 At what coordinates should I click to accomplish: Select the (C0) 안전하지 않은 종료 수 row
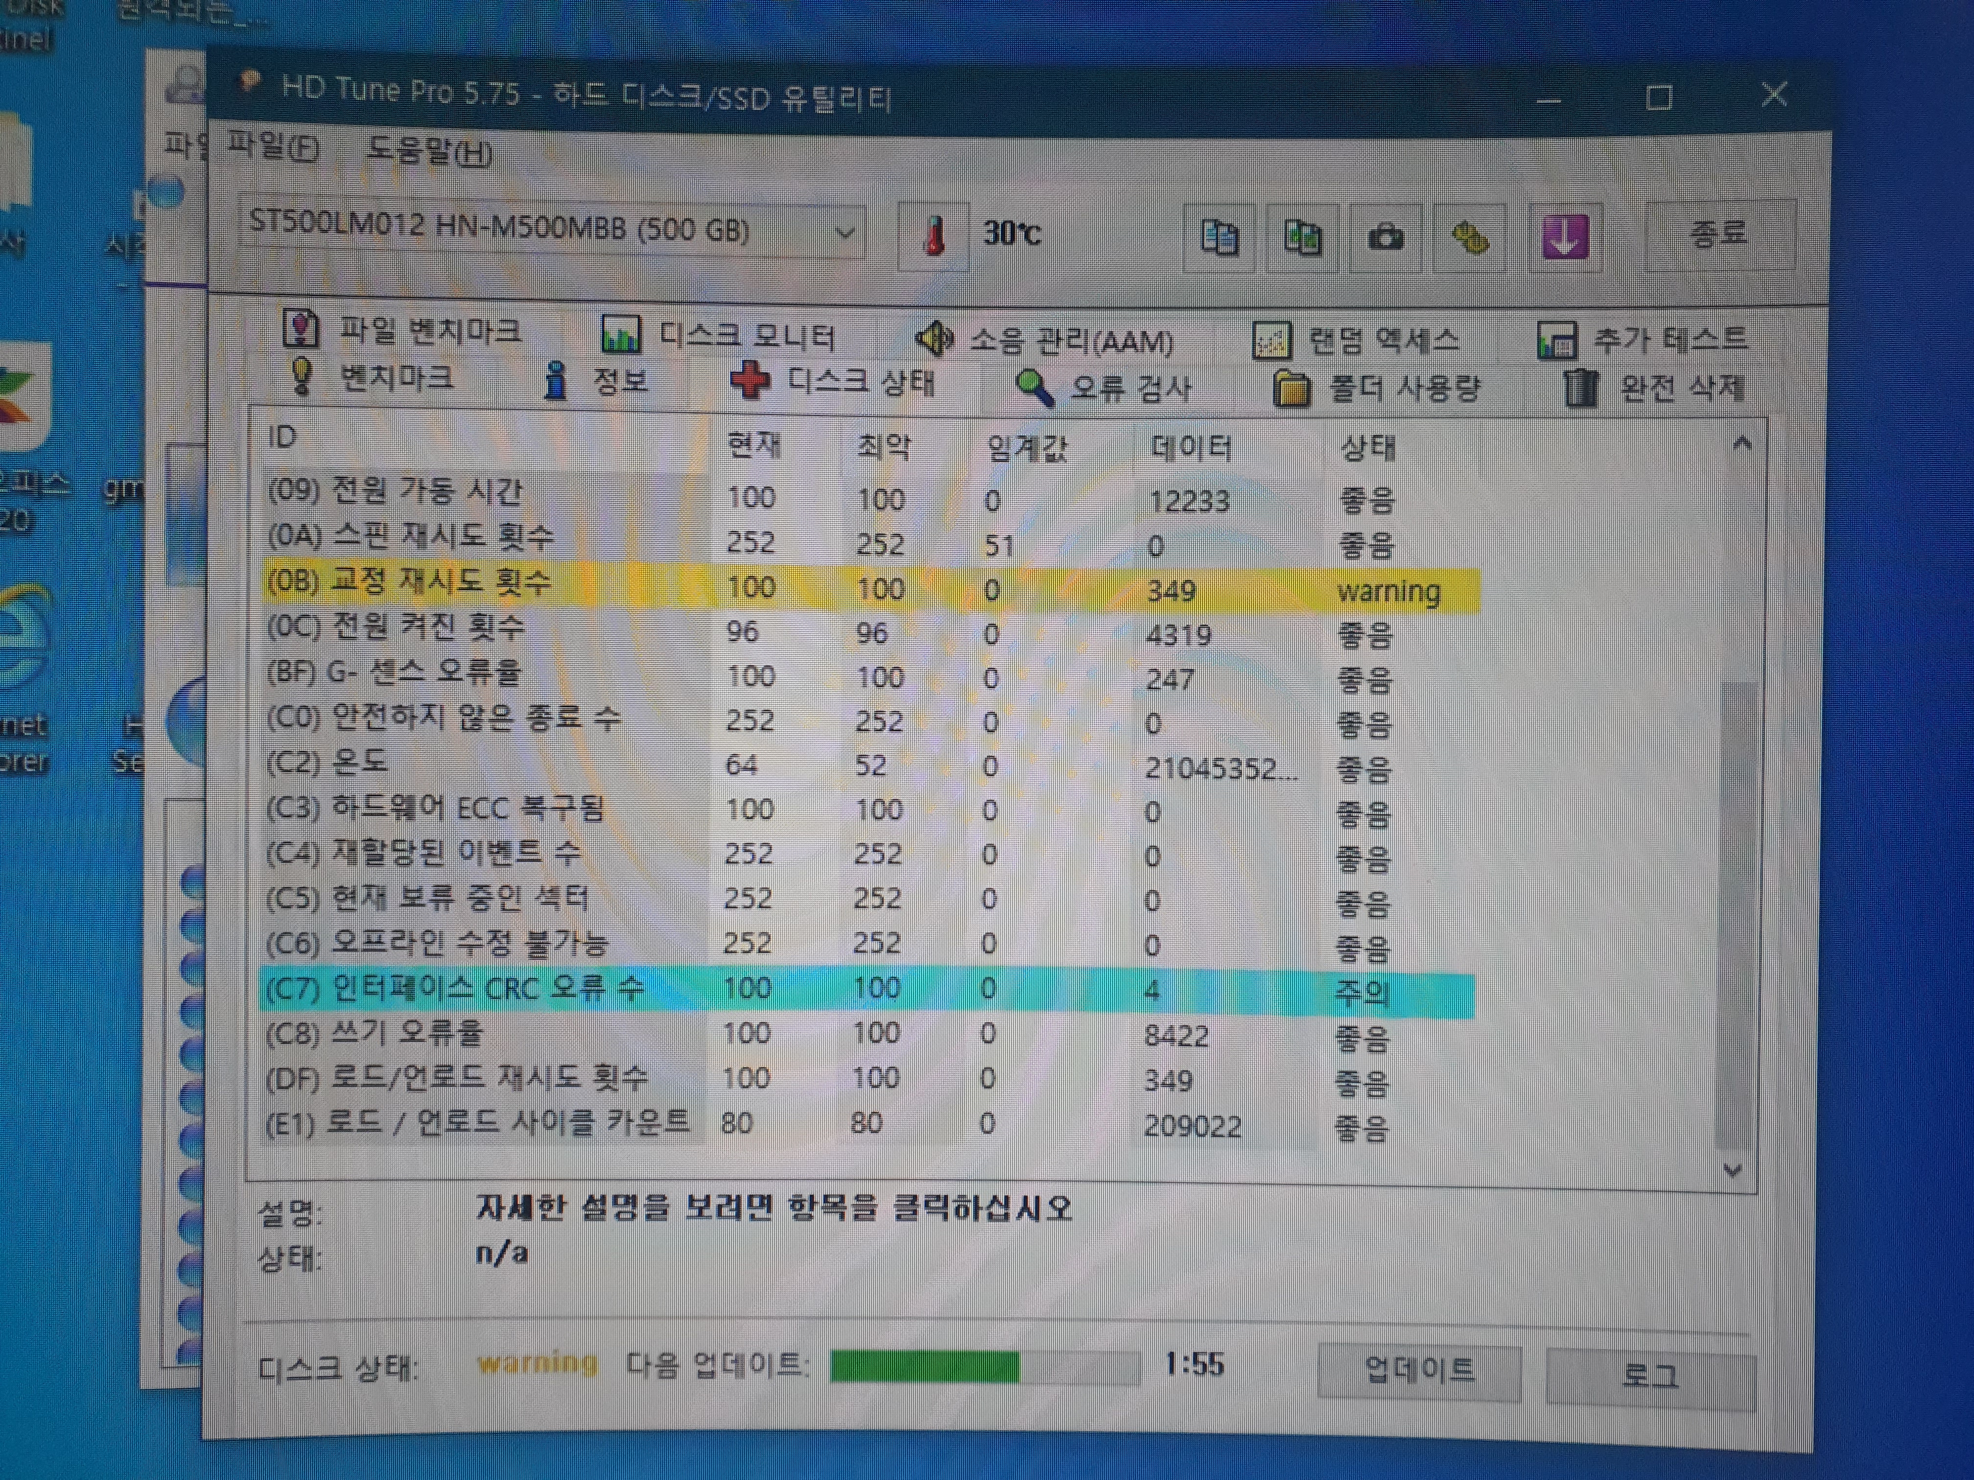click(x=870, y=720)
